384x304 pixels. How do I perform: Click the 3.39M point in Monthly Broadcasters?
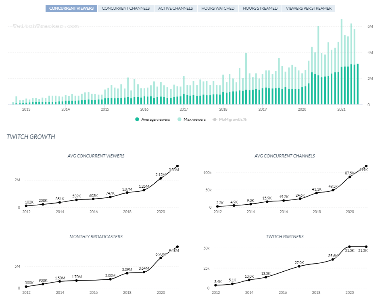tap(127, 273)
